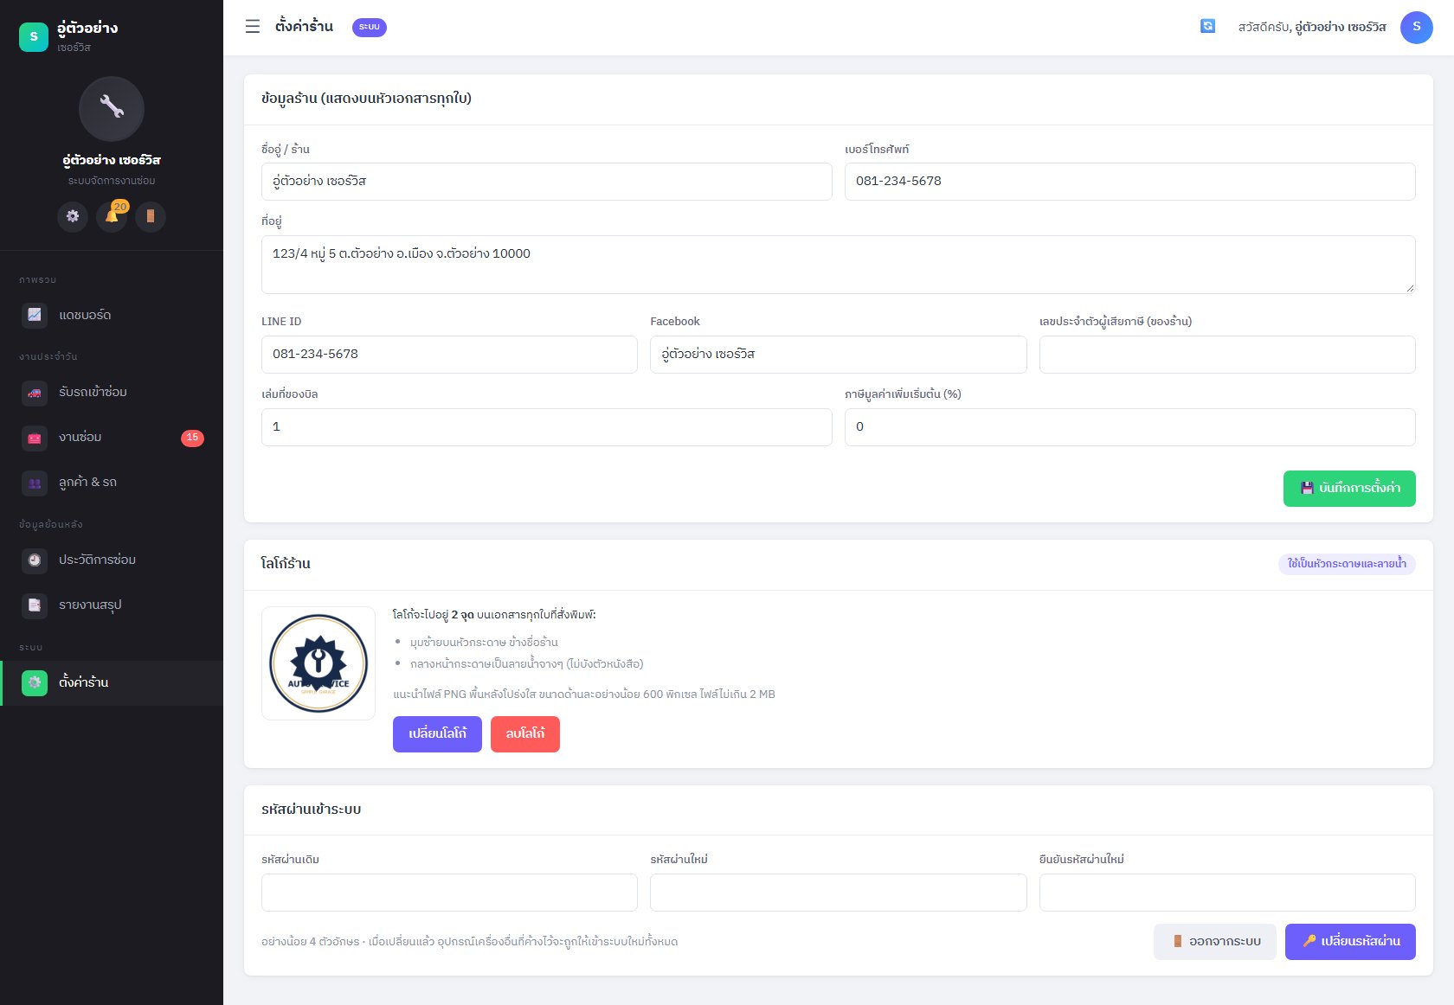Click the Facebook input field
The image size is (1454, 1005).
839,355
